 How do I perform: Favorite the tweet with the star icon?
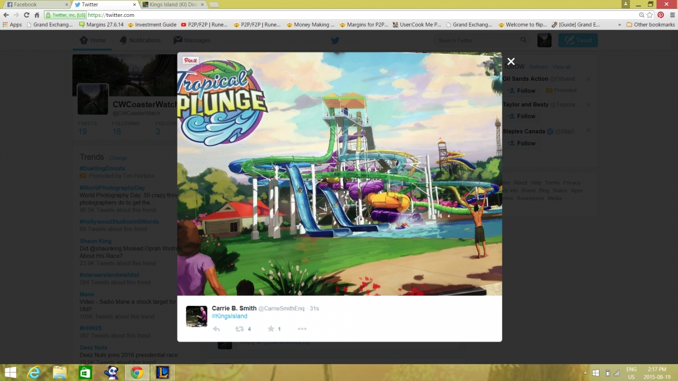point(271,329)
